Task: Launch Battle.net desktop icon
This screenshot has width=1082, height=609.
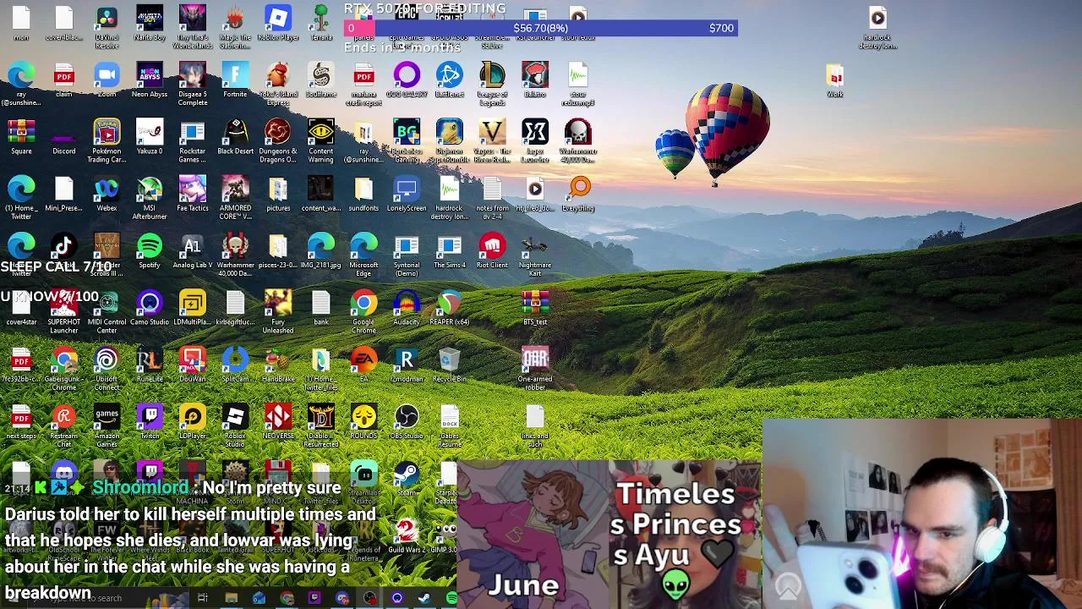Action: (x=450, y=76)
